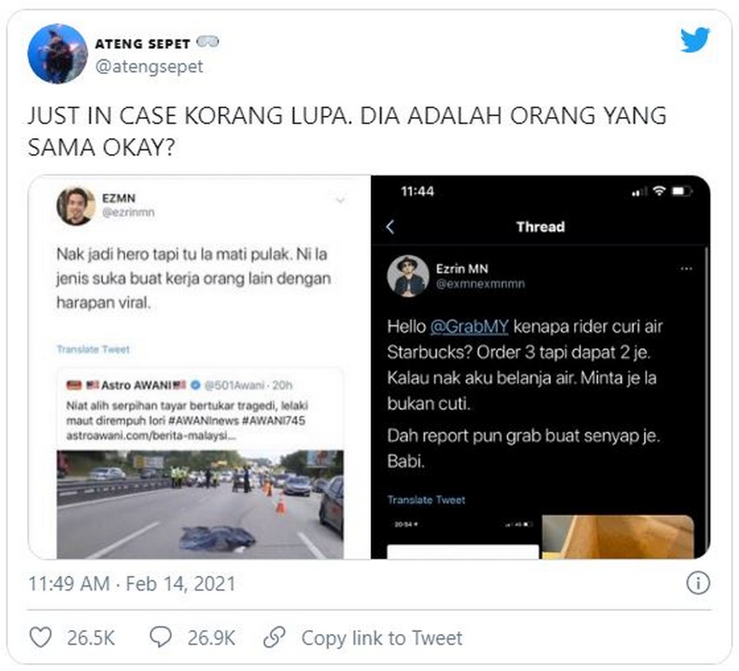Open ATENG SEPET profile avatar

coord(57,54)
